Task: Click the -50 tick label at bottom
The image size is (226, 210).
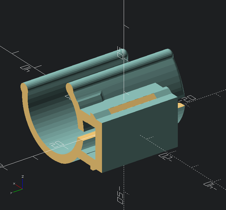Action: pos(120,196)
